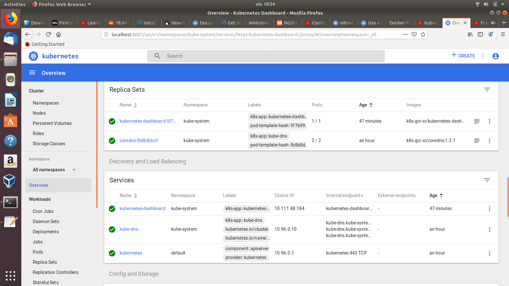The width and height of the screenshot is (509, 286).
Task: Open the user account icon
Action: click(x=495, y=56)
